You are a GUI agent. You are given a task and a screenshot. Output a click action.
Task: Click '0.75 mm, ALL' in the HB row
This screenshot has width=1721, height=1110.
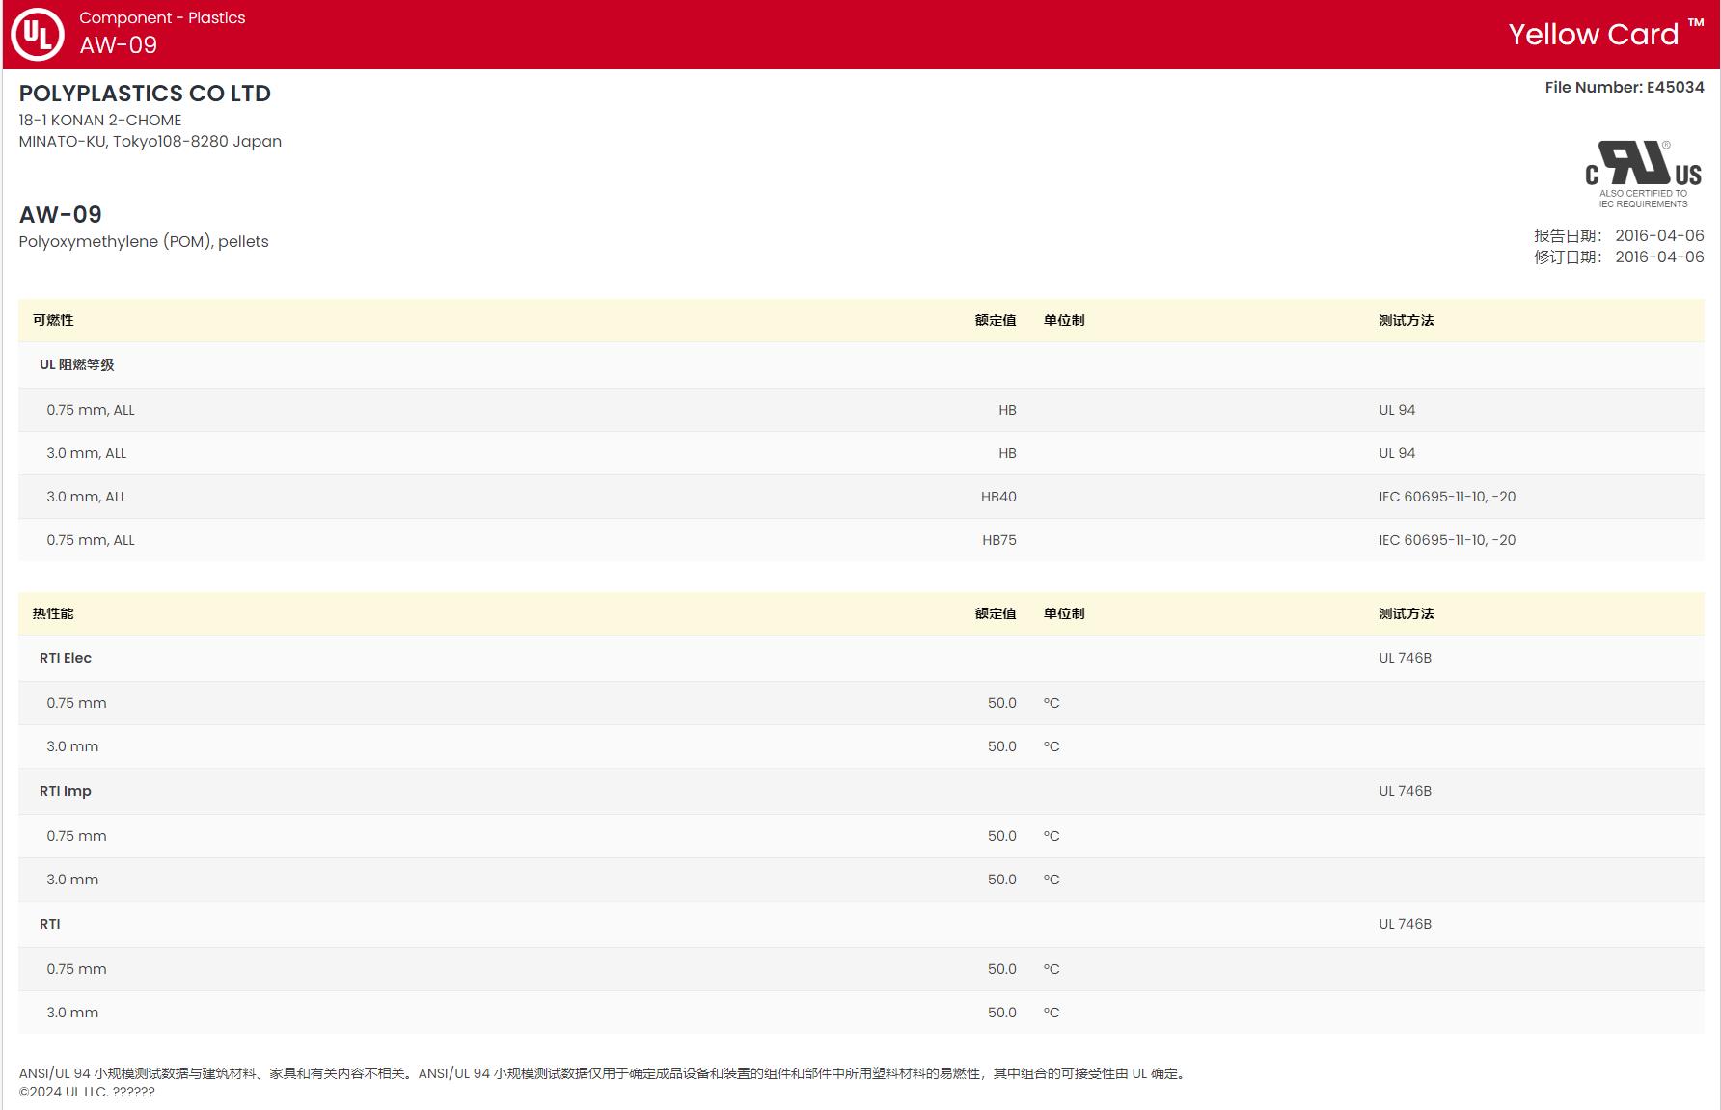pos(91,410)
